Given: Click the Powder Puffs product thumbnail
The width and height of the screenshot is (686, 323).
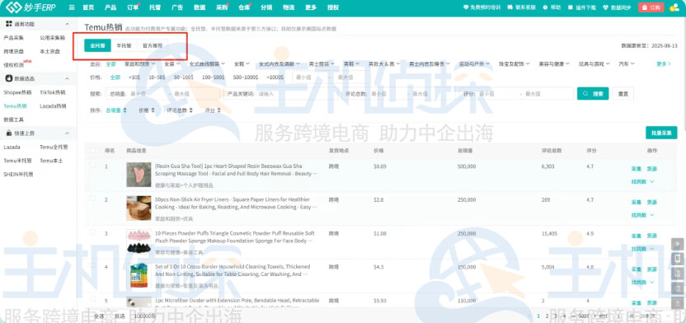Looking at the screenshot, I should pyautogui.click(x=139, y=241).
